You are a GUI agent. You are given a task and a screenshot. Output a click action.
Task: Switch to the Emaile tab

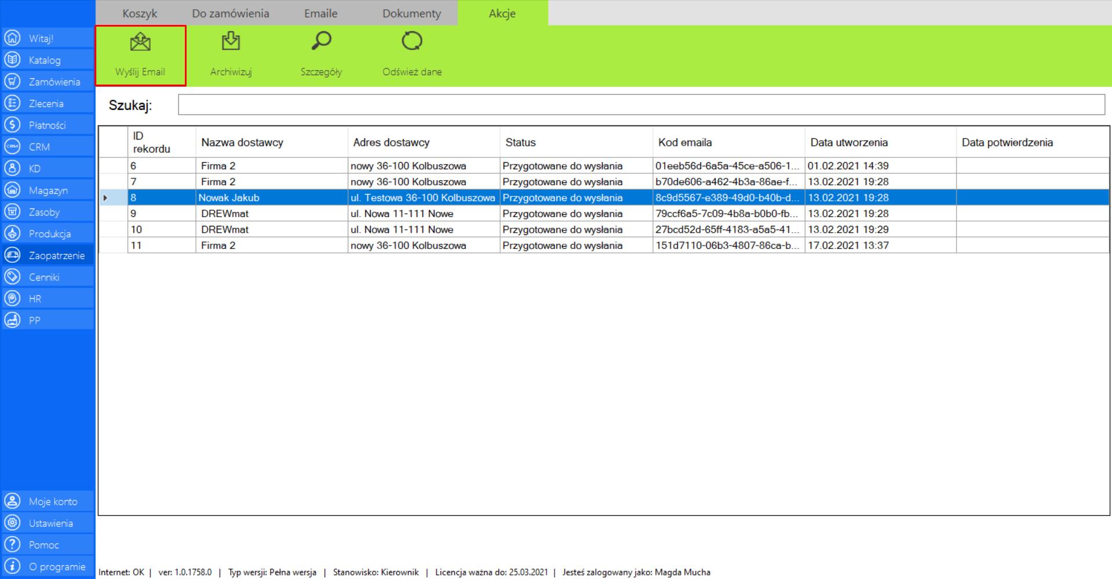click(320, 13)
